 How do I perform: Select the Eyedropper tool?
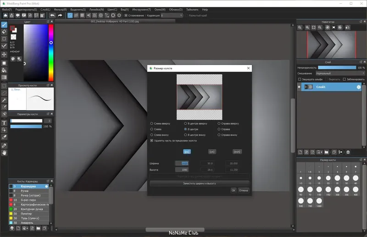4,145
